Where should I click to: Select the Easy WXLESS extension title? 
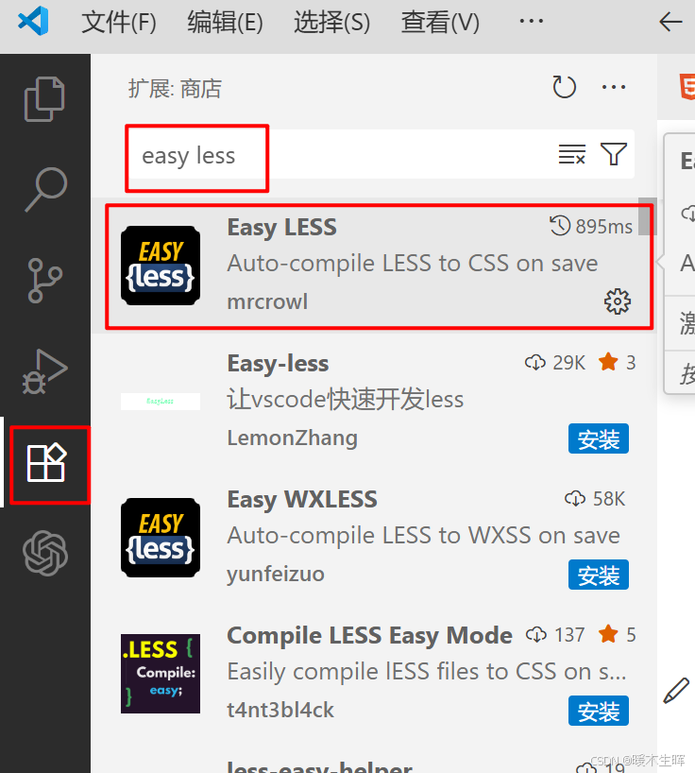pyautogui.click(x=302, y=500)
